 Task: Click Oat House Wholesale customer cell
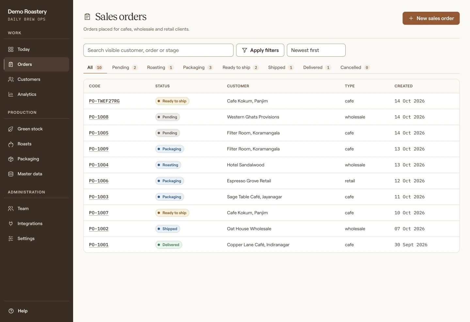(249, 229)
